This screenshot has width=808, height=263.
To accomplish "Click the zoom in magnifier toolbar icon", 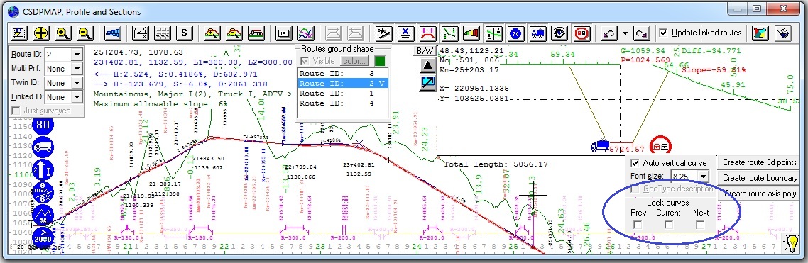I will click(x=63, y=33).
